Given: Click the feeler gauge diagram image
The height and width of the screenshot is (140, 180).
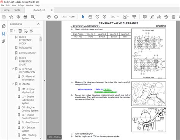Looking at the screenshot, I should tap(148, 120).
